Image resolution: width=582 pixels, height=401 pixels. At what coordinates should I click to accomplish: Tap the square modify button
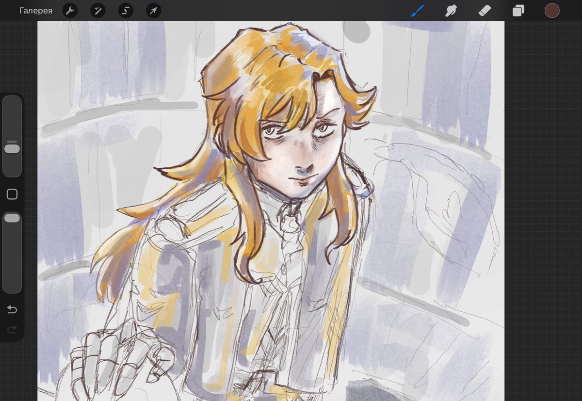coord(12,194)
